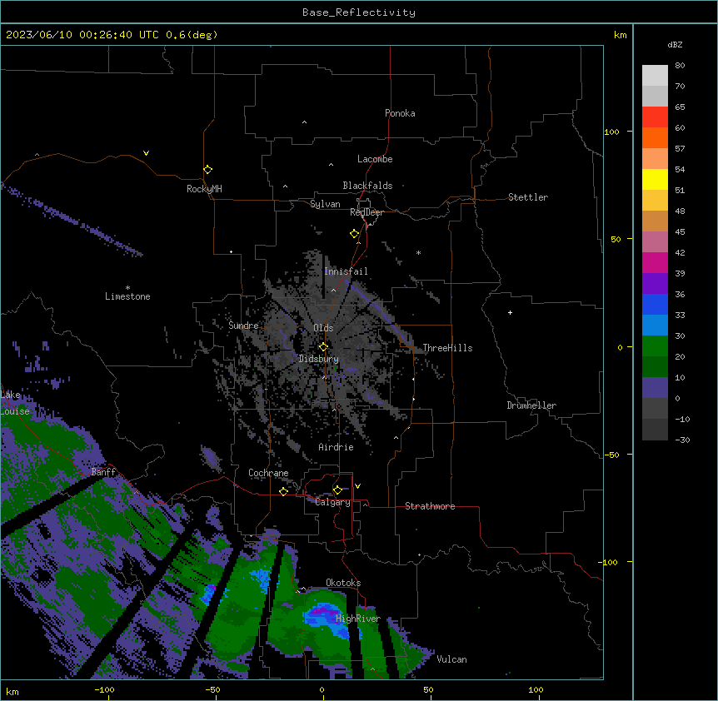
Task: Click the Sylvan label
Action: [325, 204]
